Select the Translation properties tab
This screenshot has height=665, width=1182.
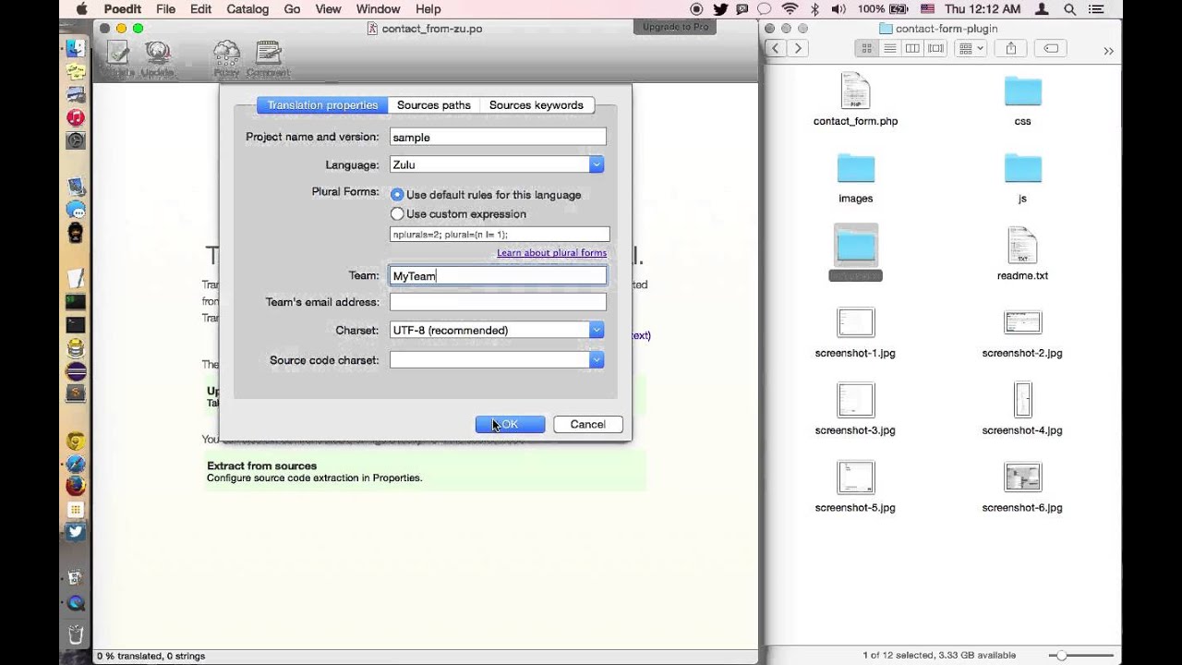click(322, 105)
